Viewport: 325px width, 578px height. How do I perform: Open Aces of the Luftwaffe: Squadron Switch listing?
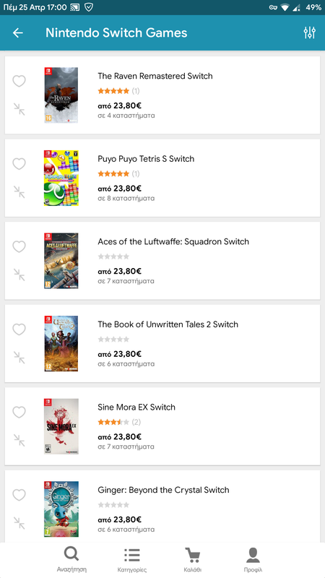(173, 241)
